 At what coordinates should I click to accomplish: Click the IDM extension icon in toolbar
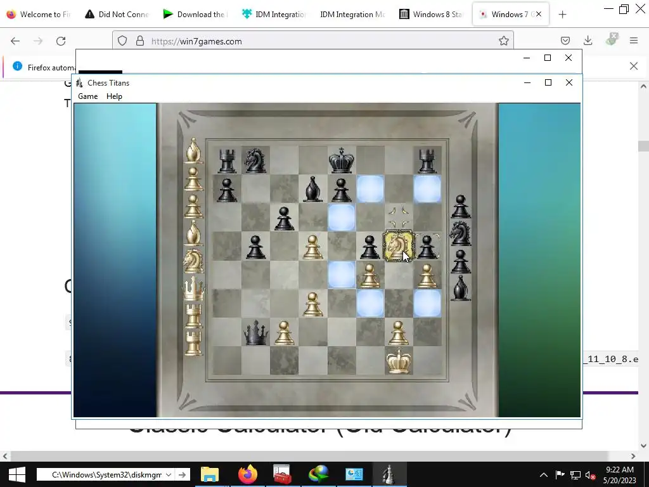(611, 40)
